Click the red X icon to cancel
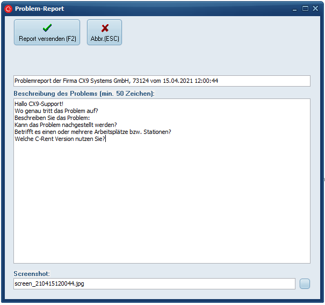 105,29
